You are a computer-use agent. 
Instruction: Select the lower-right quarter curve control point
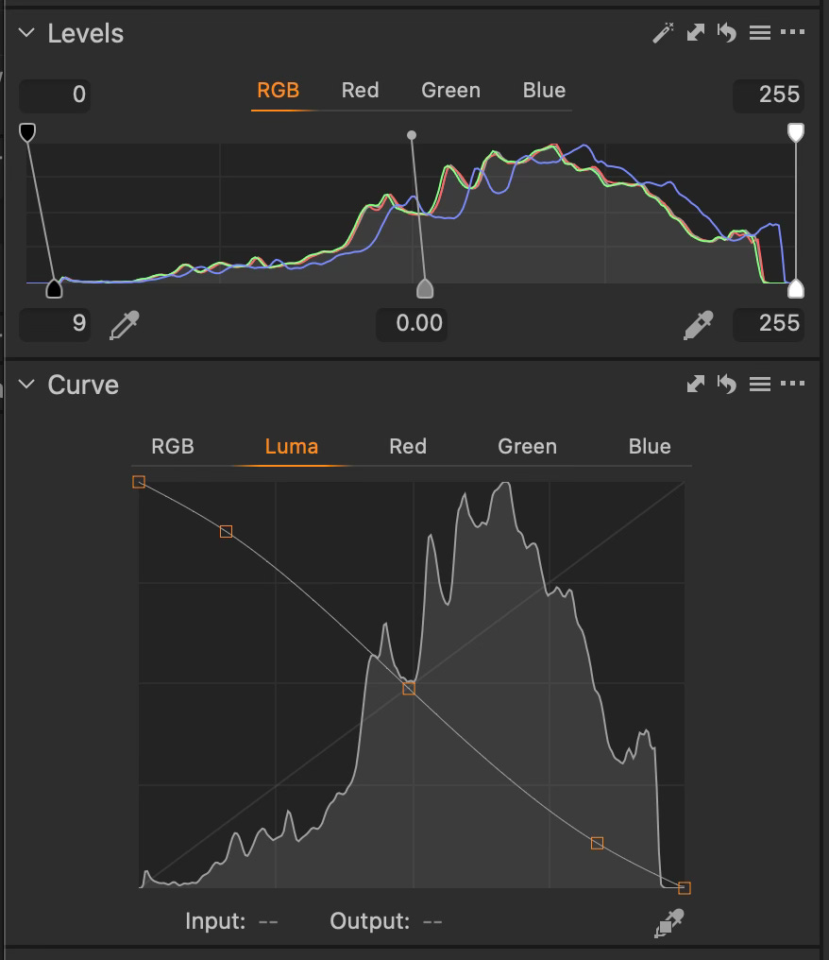click(597, 843)
